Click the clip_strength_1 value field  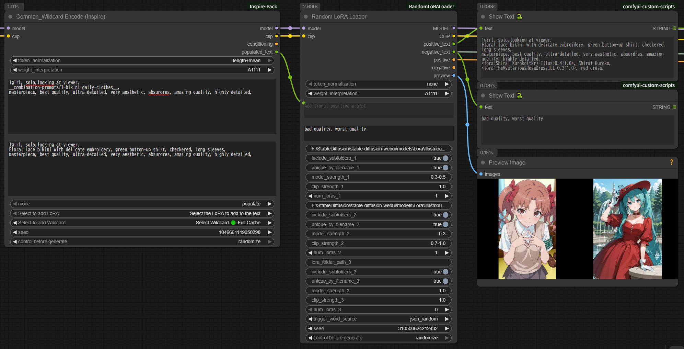point(378,187)
